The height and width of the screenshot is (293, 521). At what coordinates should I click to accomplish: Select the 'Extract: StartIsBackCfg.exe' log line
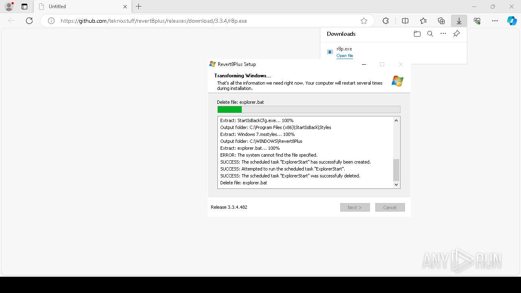click(257, 120)
